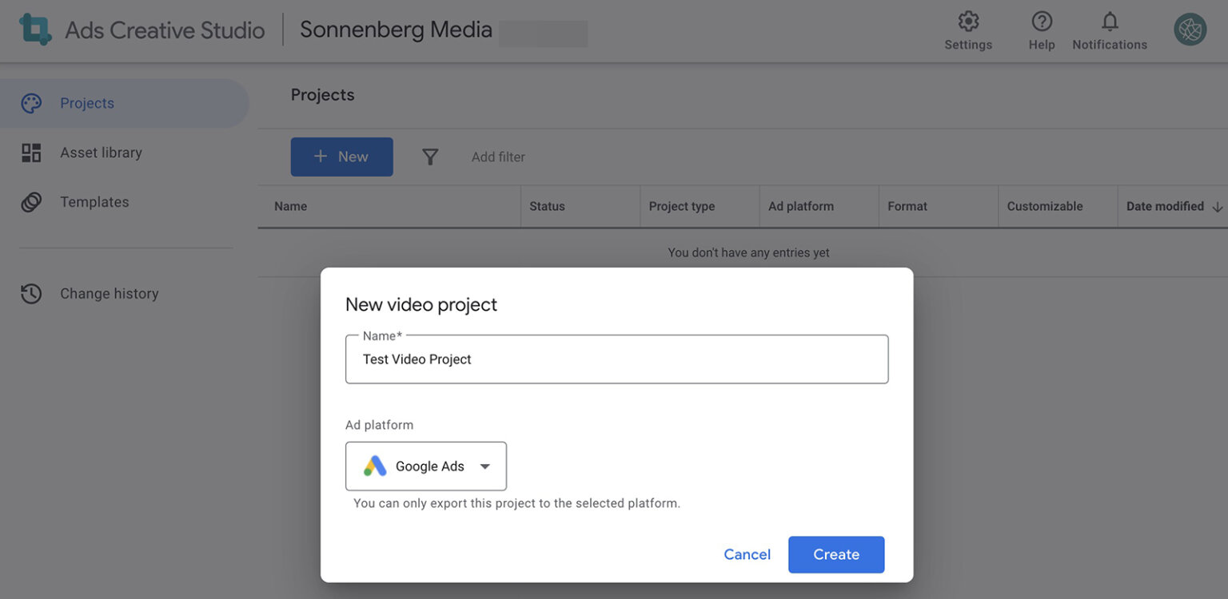
Task: Click the Create button in dialog
Action: click(836, 554)
